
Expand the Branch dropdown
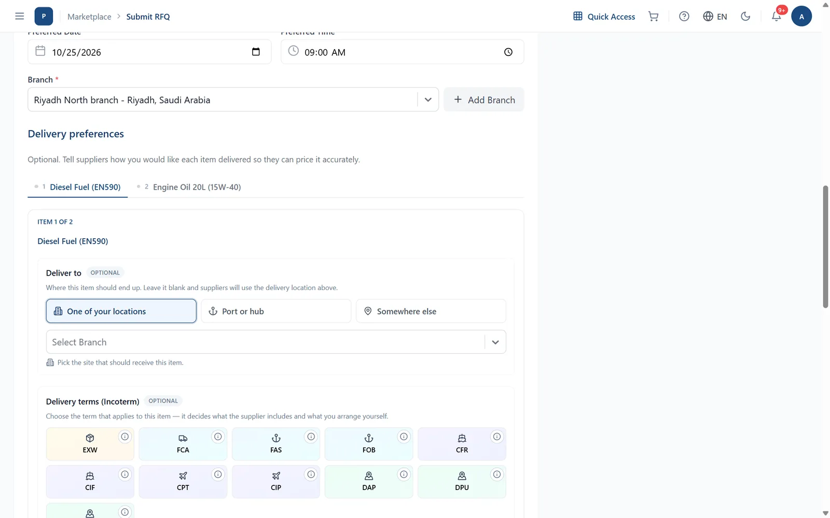(428, 100)
